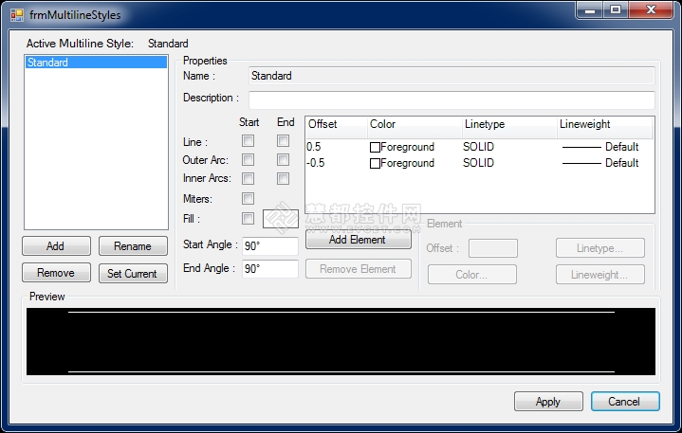Click the multiline Preview area
The width and height of the screenshot is (682, 433).
(x=341, y=341)
